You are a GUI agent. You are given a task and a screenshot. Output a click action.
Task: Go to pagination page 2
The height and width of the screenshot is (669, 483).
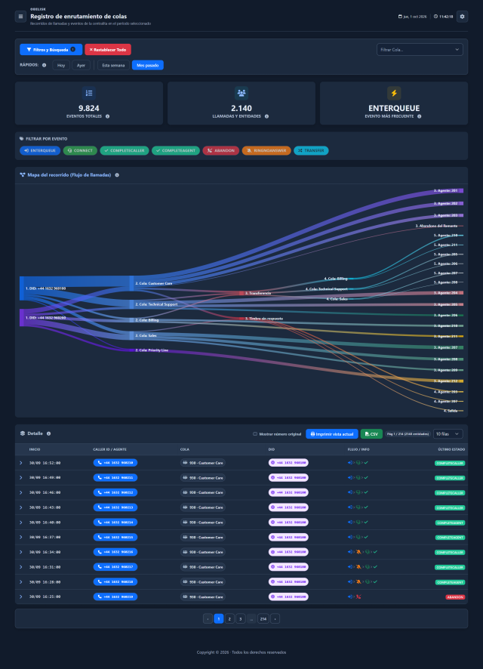[229, 618]
